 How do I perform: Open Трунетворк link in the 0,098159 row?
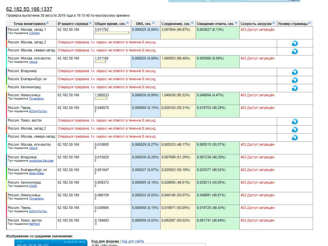(x=37, y=199)
